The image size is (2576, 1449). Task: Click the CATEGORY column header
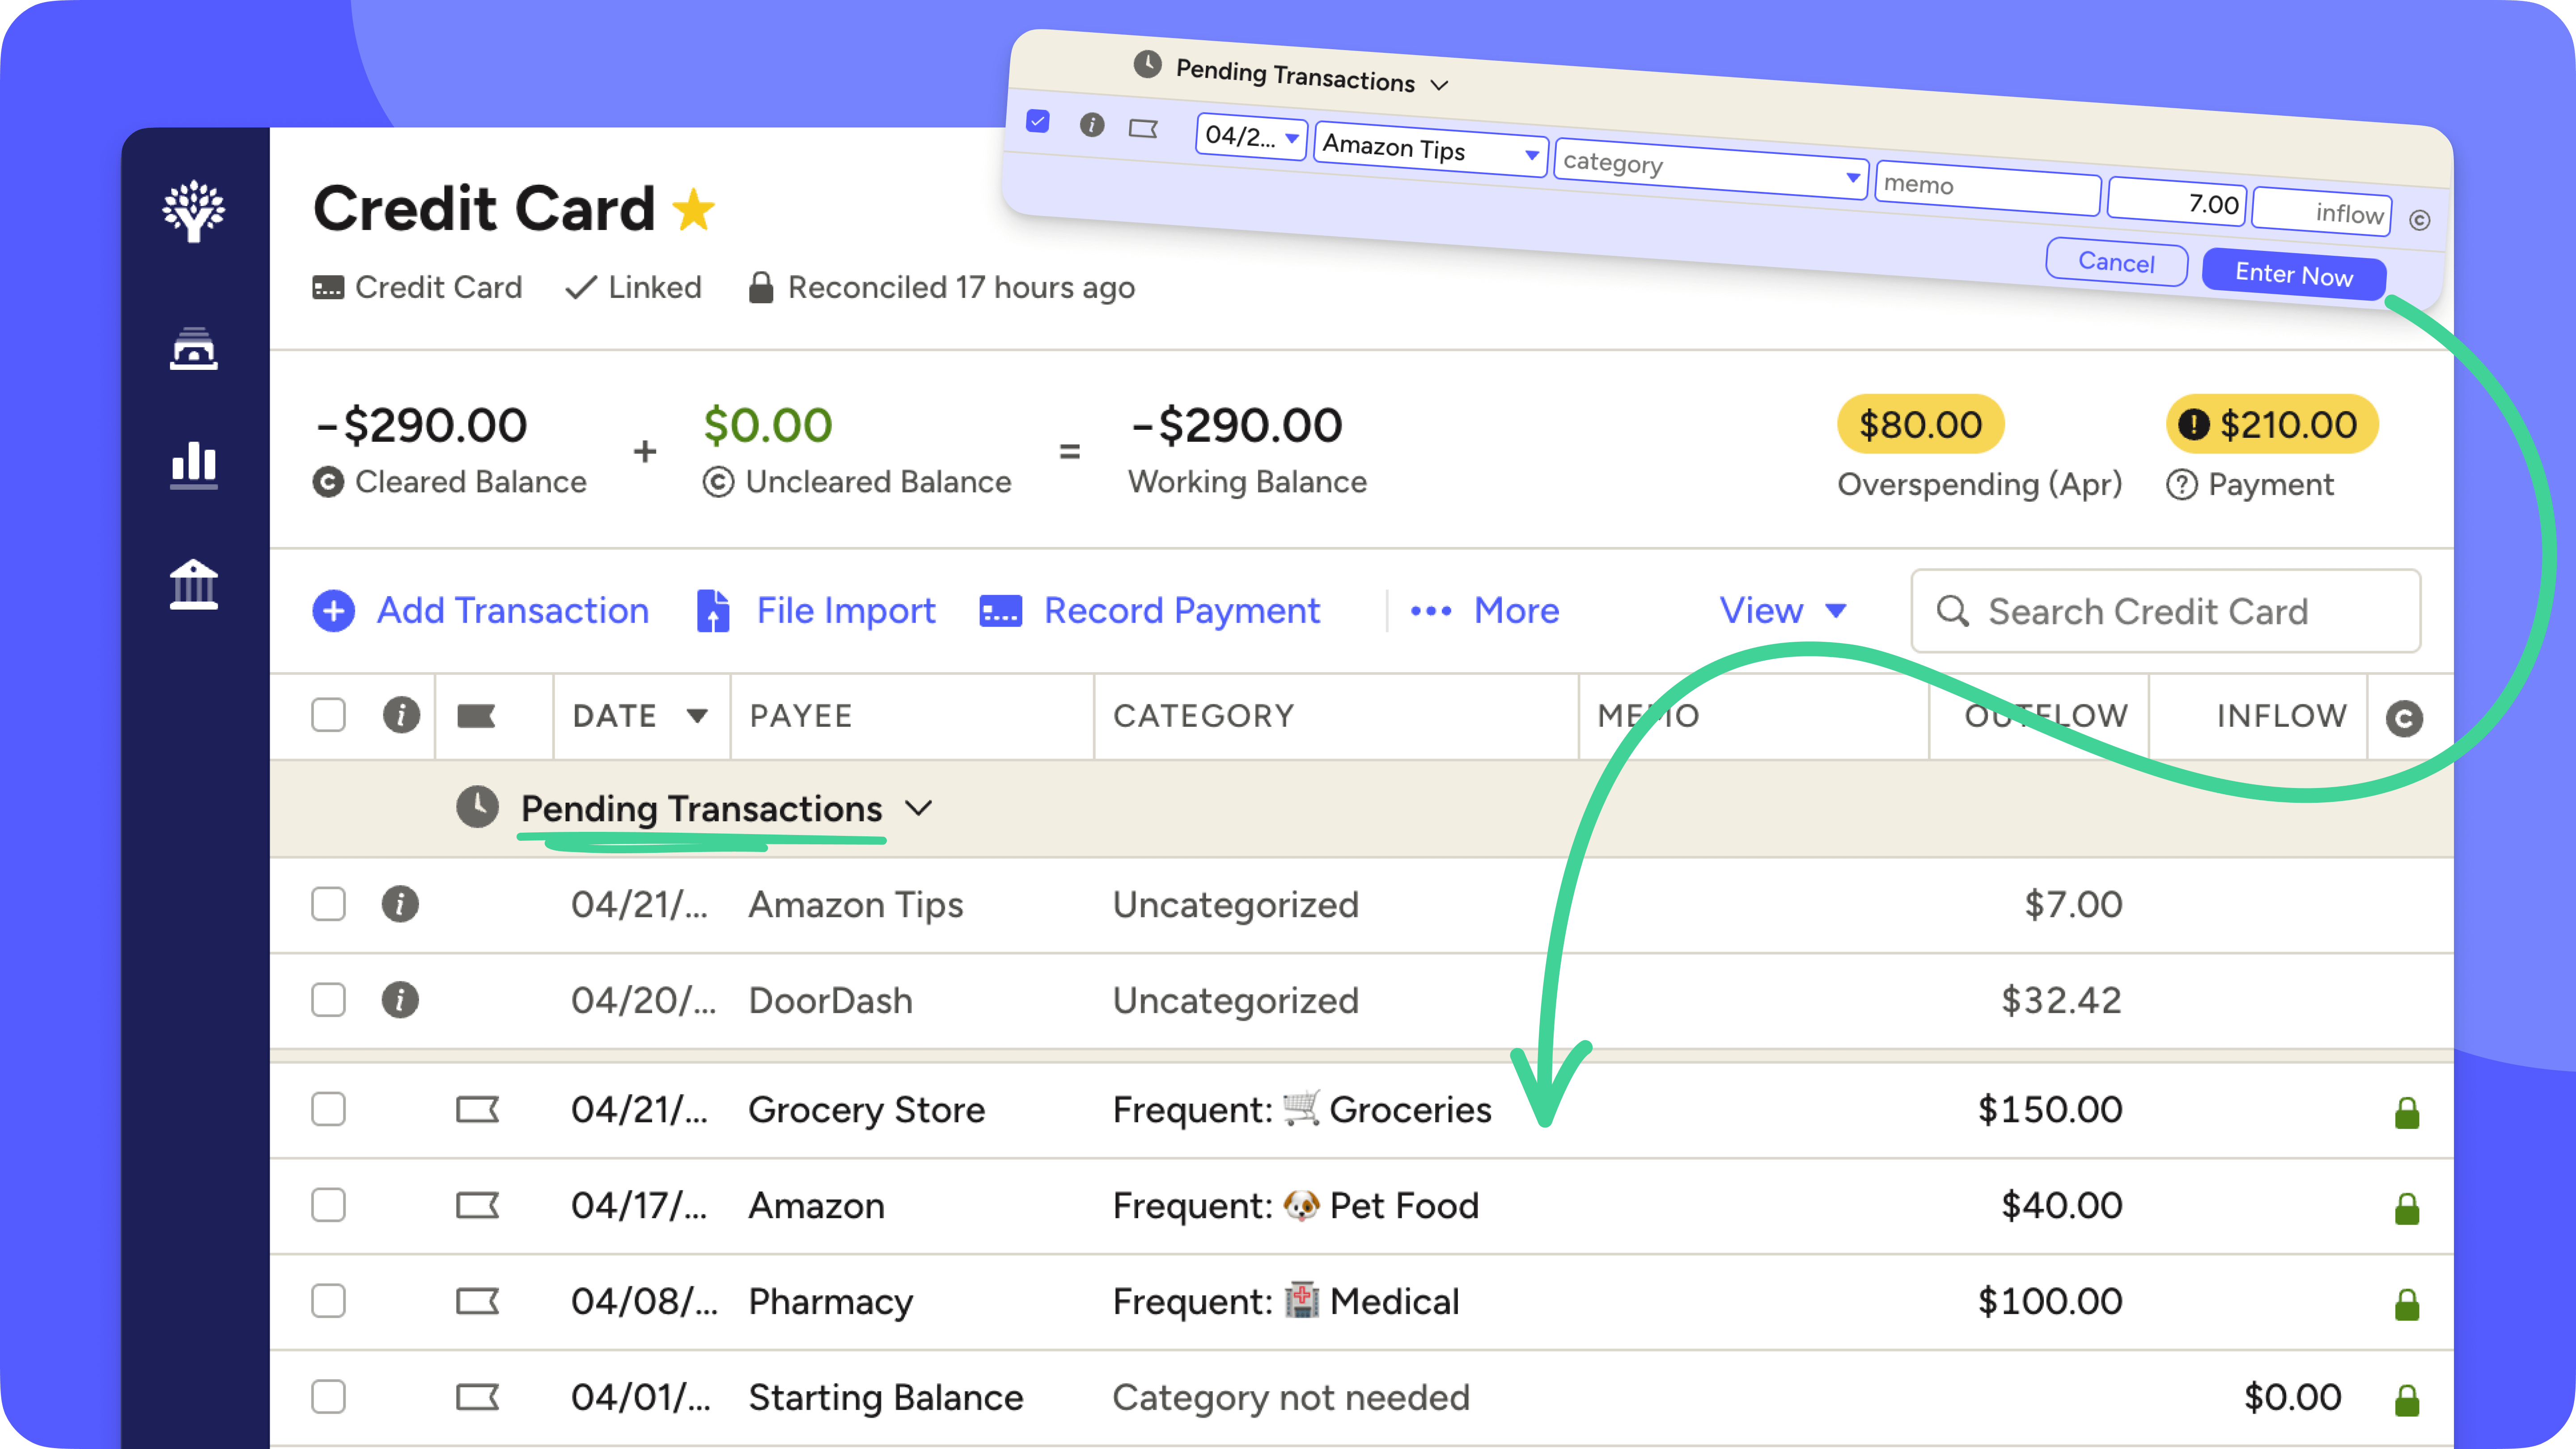tap(1204, 716)
